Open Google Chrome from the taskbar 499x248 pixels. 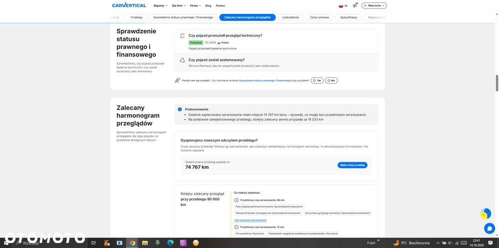click(x=132, y=243)
